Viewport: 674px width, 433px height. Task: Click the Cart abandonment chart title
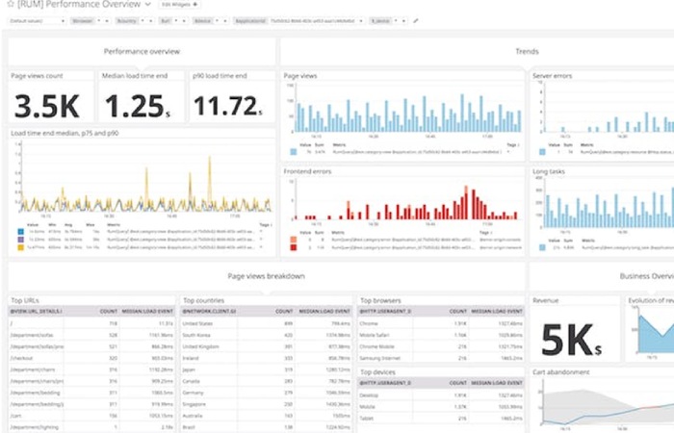point(561,372)
